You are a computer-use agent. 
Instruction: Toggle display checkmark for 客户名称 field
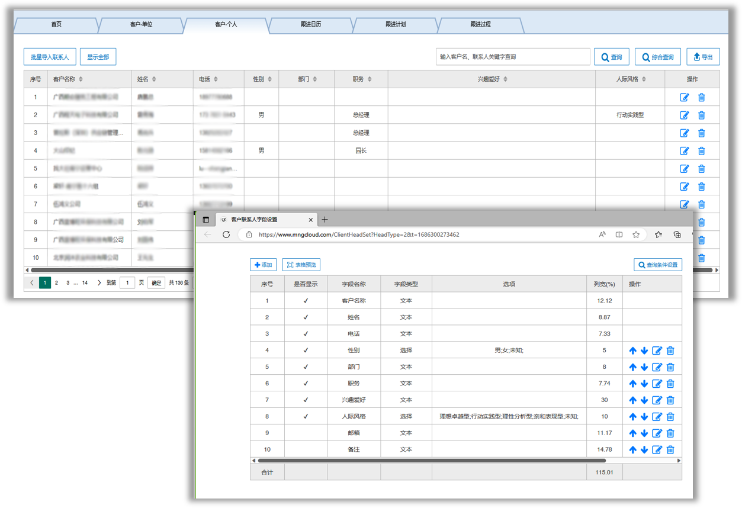(306, 301)
